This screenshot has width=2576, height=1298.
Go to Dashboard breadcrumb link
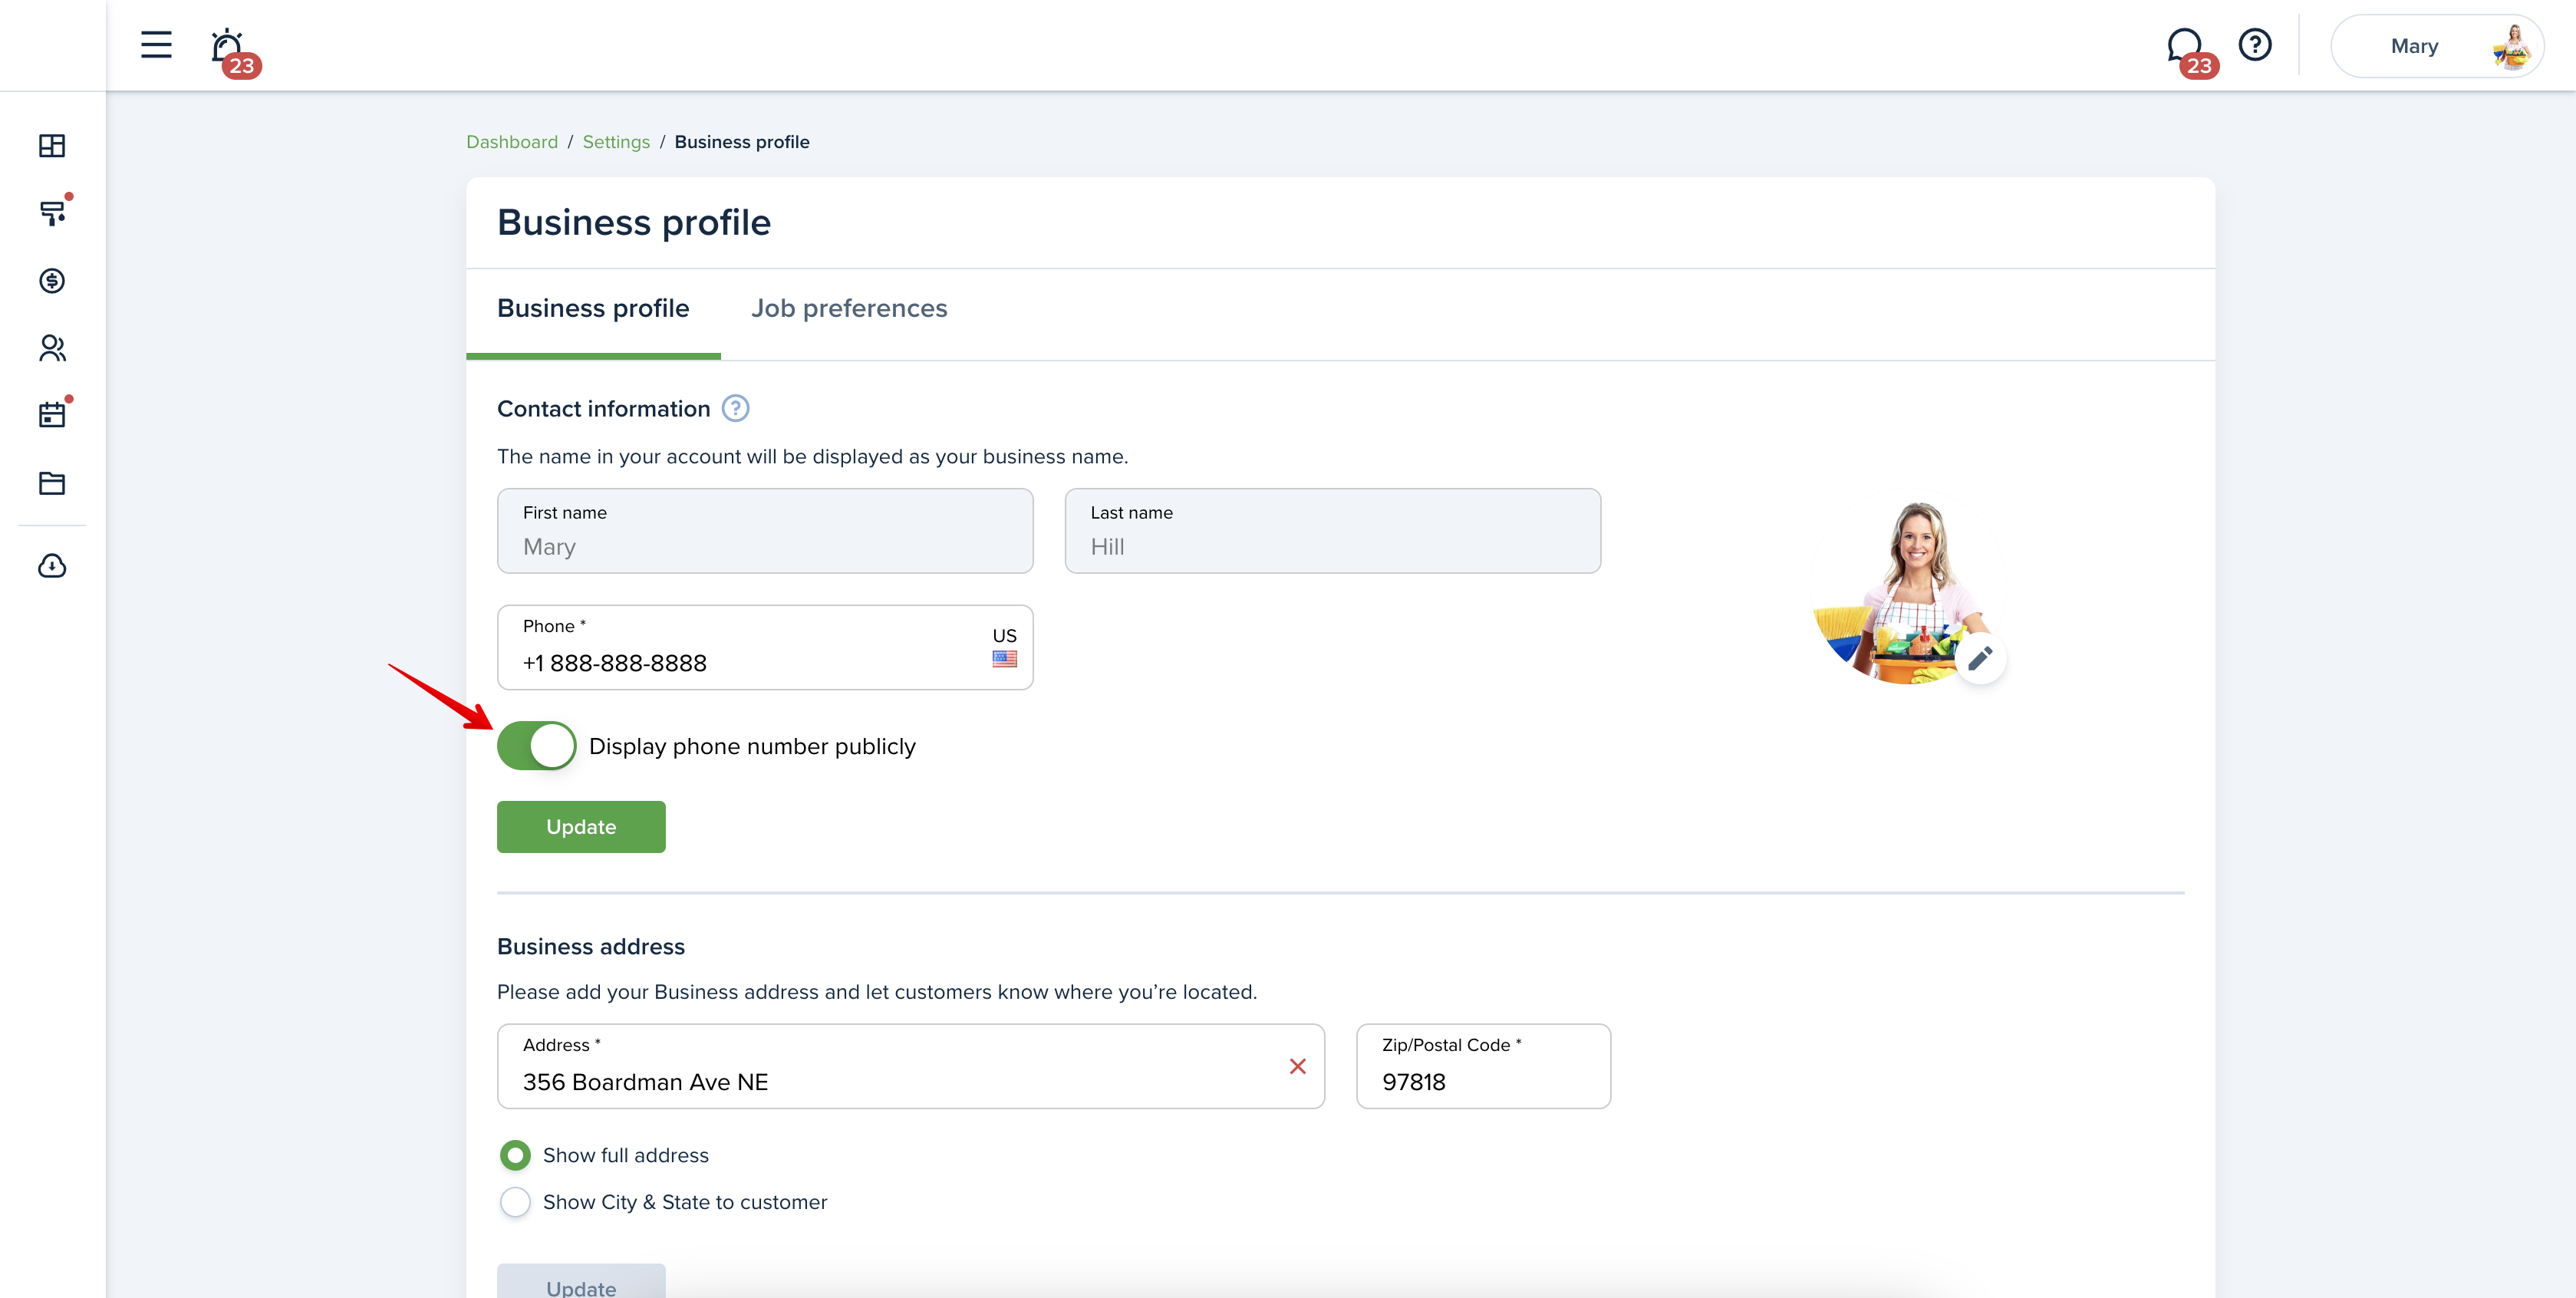(x=512, y=142)
